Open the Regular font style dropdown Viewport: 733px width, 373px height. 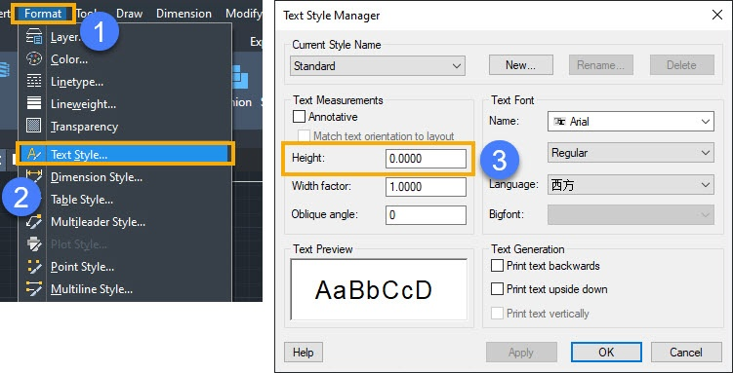(631, 153)
